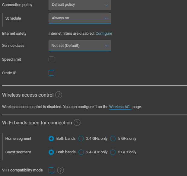
Task: Enable the Speed limit checkbox
Action: [x=51, y=59]
